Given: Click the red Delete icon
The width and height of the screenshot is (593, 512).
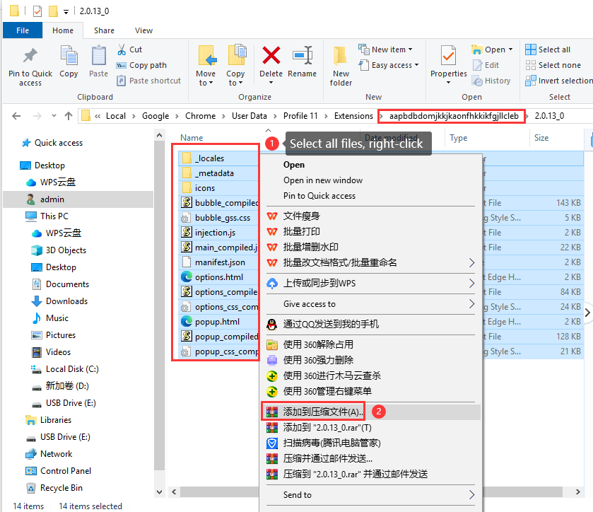Looking at the screenshot, I should point(271,56).
